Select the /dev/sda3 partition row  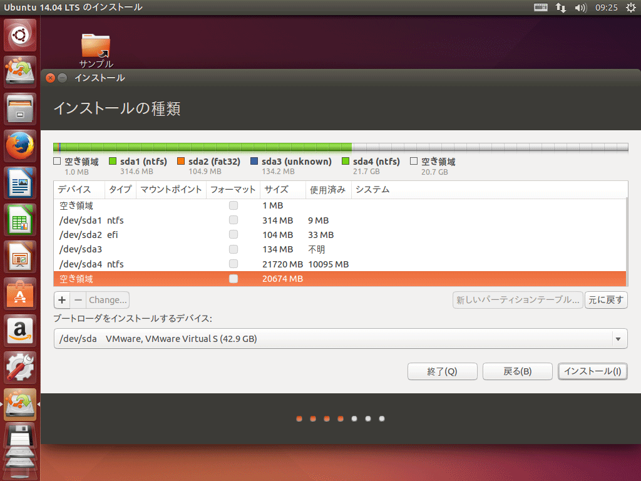(x=340, y=249)
